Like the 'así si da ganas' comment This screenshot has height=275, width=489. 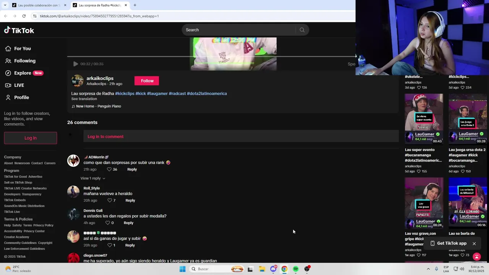[110, 245]
